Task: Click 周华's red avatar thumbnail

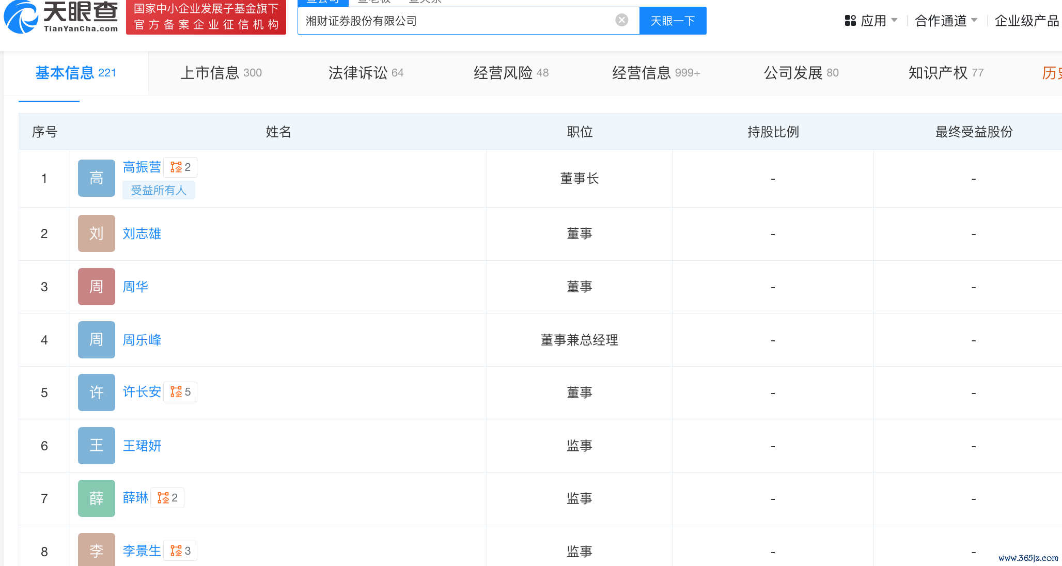Action: click(x=97, y=287)
